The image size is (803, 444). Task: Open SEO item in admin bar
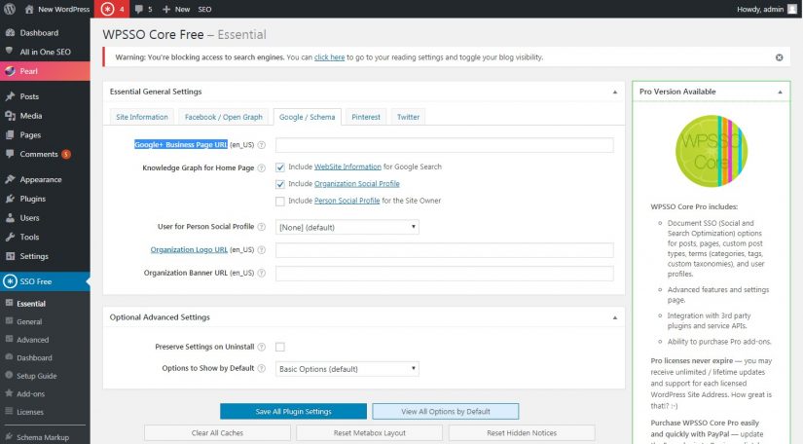(204, 9)
